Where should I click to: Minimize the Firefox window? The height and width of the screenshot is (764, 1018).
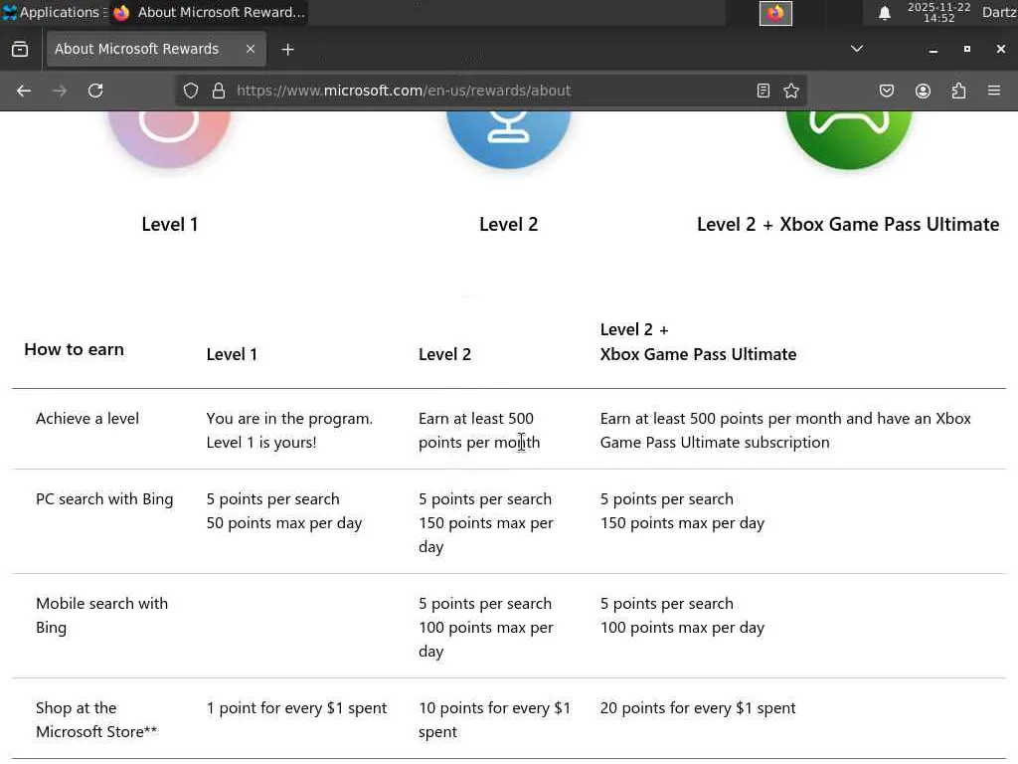pyautogui.click(x=933, y=50)
